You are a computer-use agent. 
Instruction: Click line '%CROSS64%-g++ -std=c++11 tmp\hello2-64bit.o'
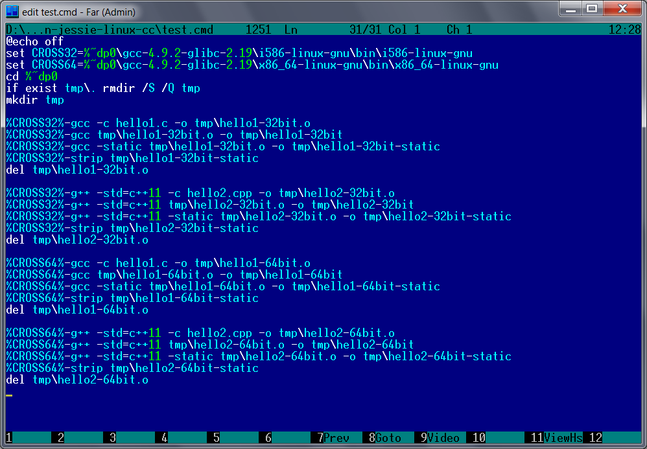[210, 345]
